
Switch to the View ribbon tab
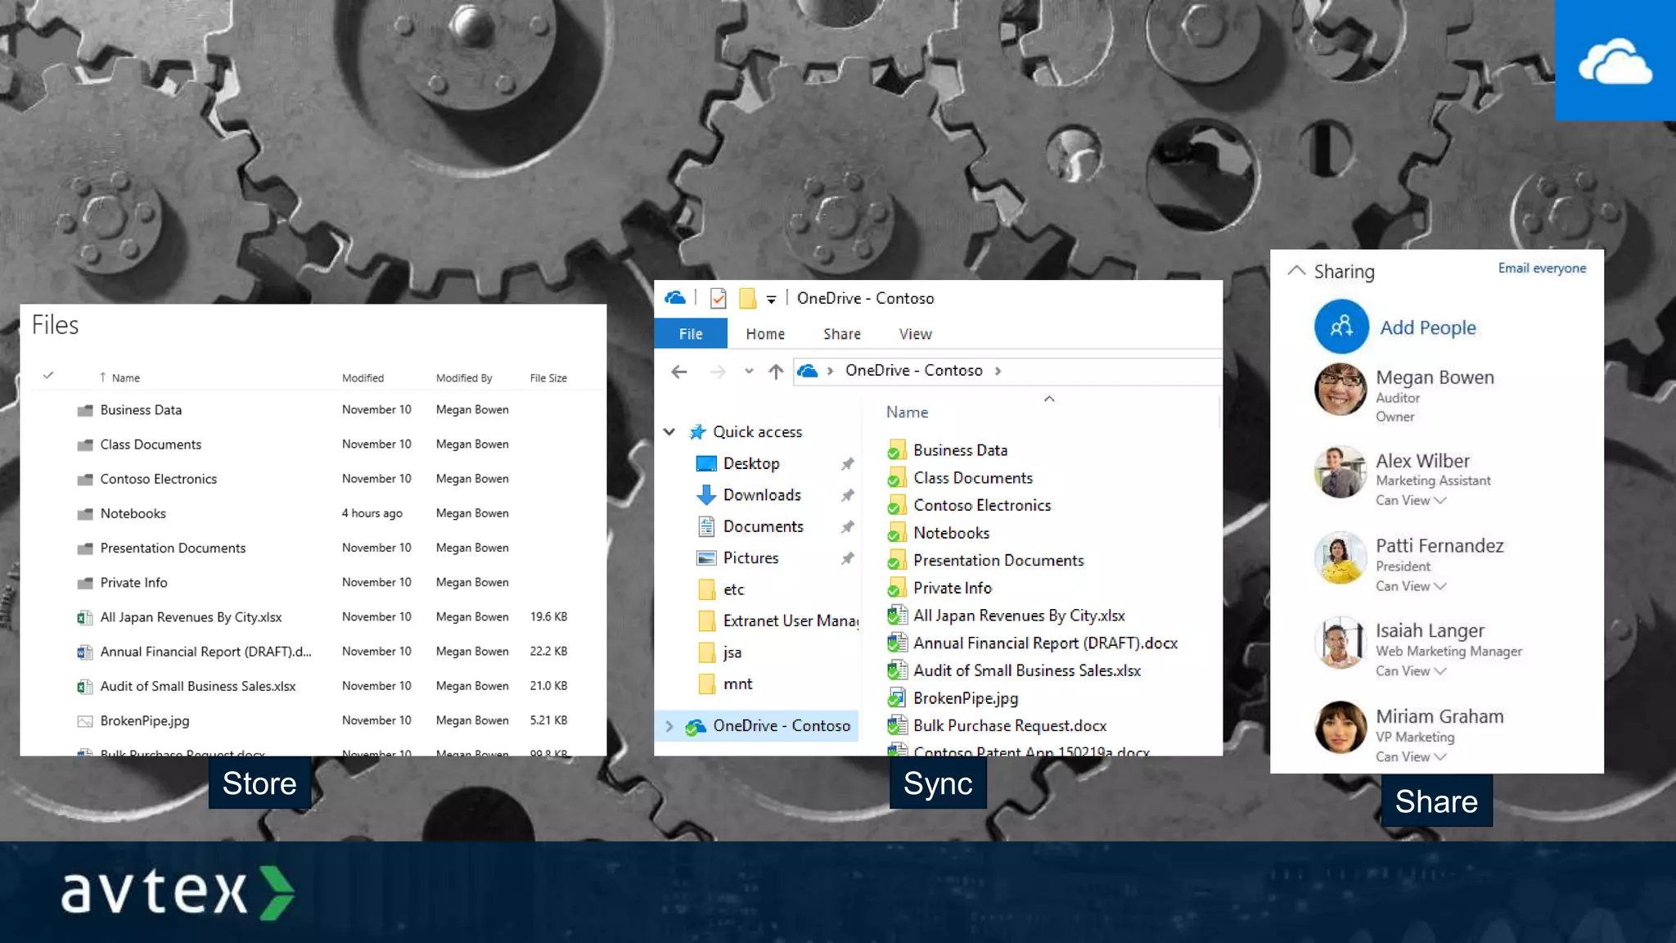tap(915, 334)
